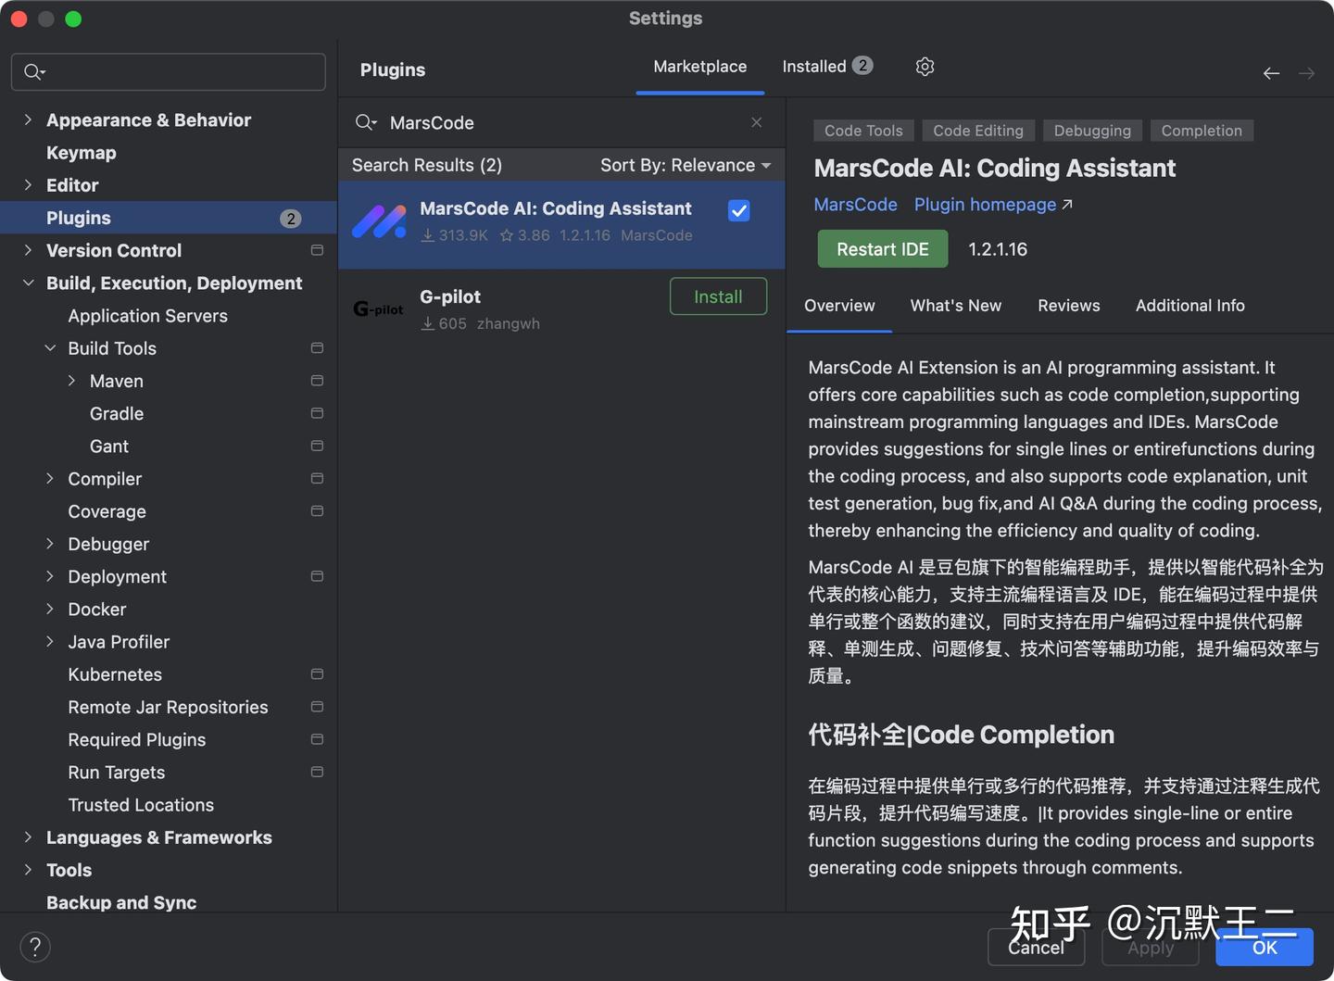Collapse the Build Tools node
Image resolution: width=1334 pixels, height=981 pixels.
click(x=50, y=348)
